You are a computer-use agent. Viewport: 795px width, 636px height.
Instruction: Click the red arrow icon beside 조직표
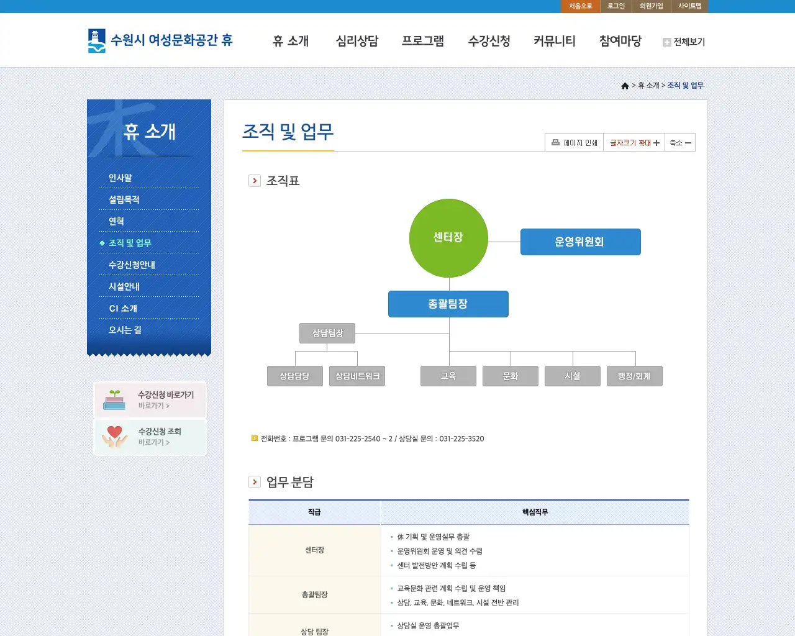[254, 181]
